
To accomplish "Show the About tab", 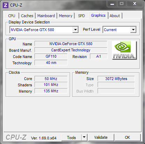I will pos(115,16).
